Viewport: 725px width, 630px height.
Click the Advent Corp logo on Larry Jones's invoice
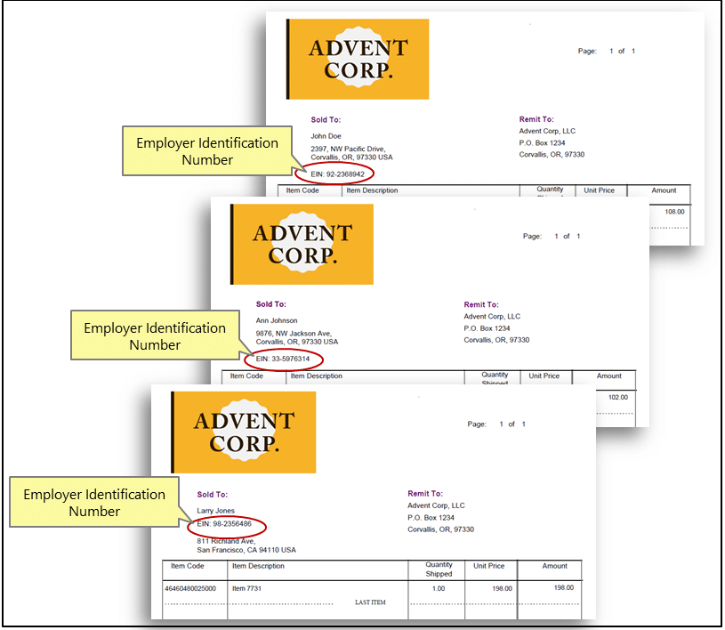coord(244,432)
